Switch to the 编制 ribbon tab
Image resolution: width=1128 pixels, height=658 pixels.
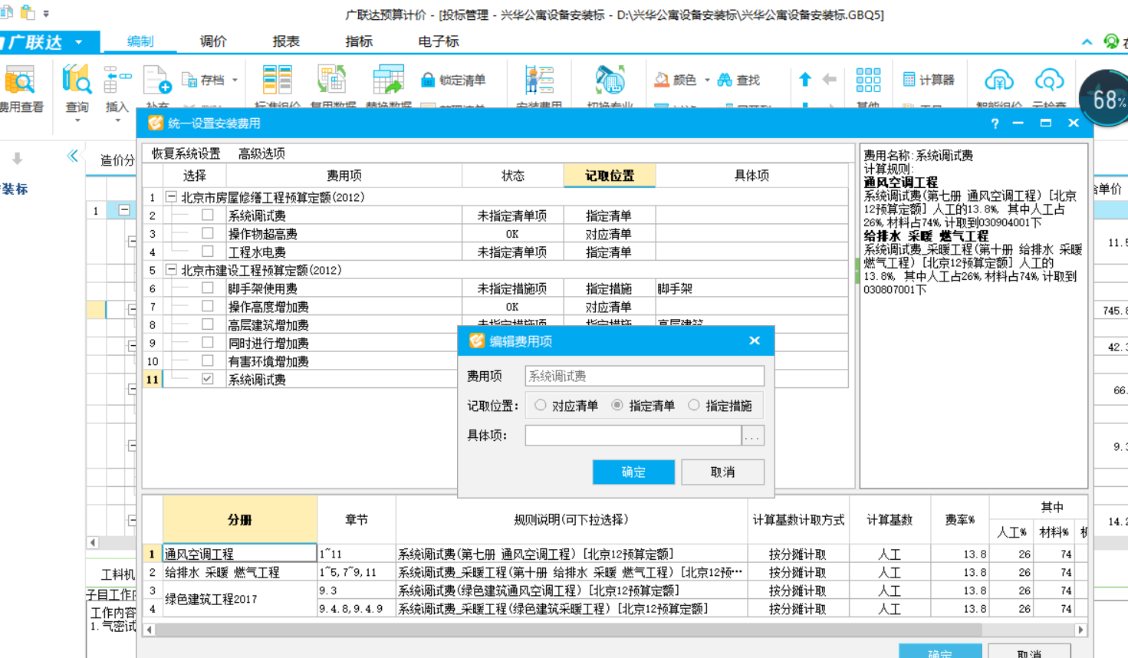140,41
